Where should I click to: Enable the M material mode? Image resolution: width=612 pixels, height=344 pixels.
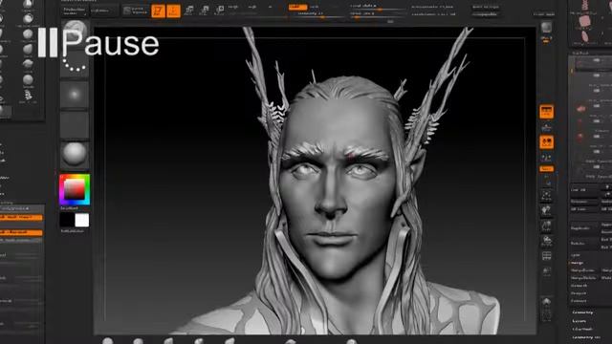(x=271, y=7)
